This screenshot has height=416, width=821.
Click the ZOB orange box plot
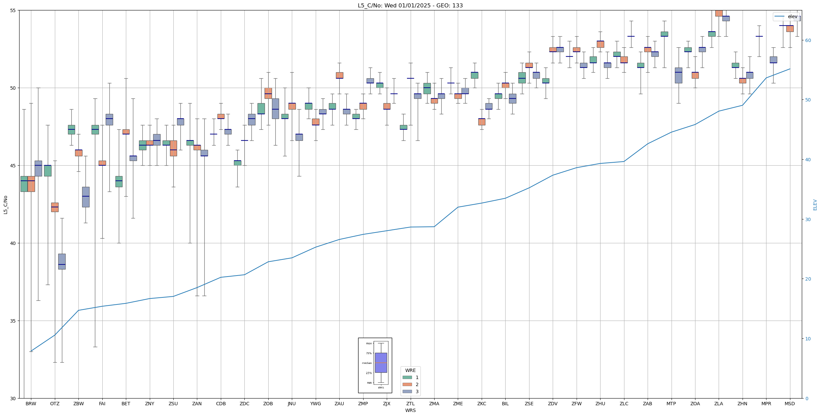click(268, 93)
